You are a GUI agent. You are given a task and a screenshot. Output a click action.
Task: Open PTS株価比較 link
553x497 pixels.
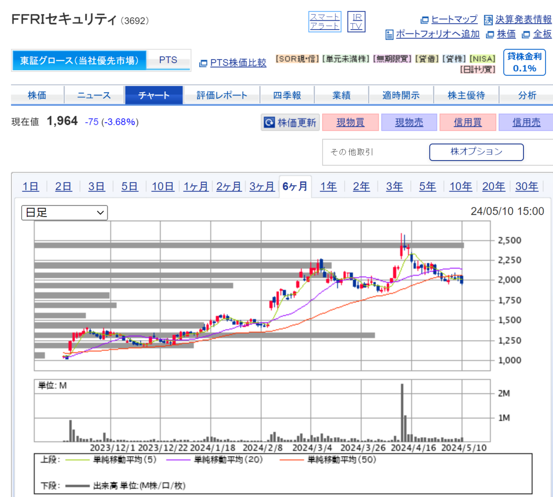pos(238,63)
